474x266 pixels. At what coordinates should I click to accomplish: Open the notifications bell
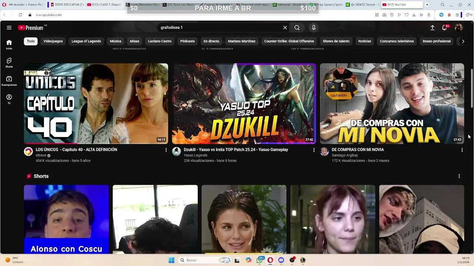(x=445, y=28)
